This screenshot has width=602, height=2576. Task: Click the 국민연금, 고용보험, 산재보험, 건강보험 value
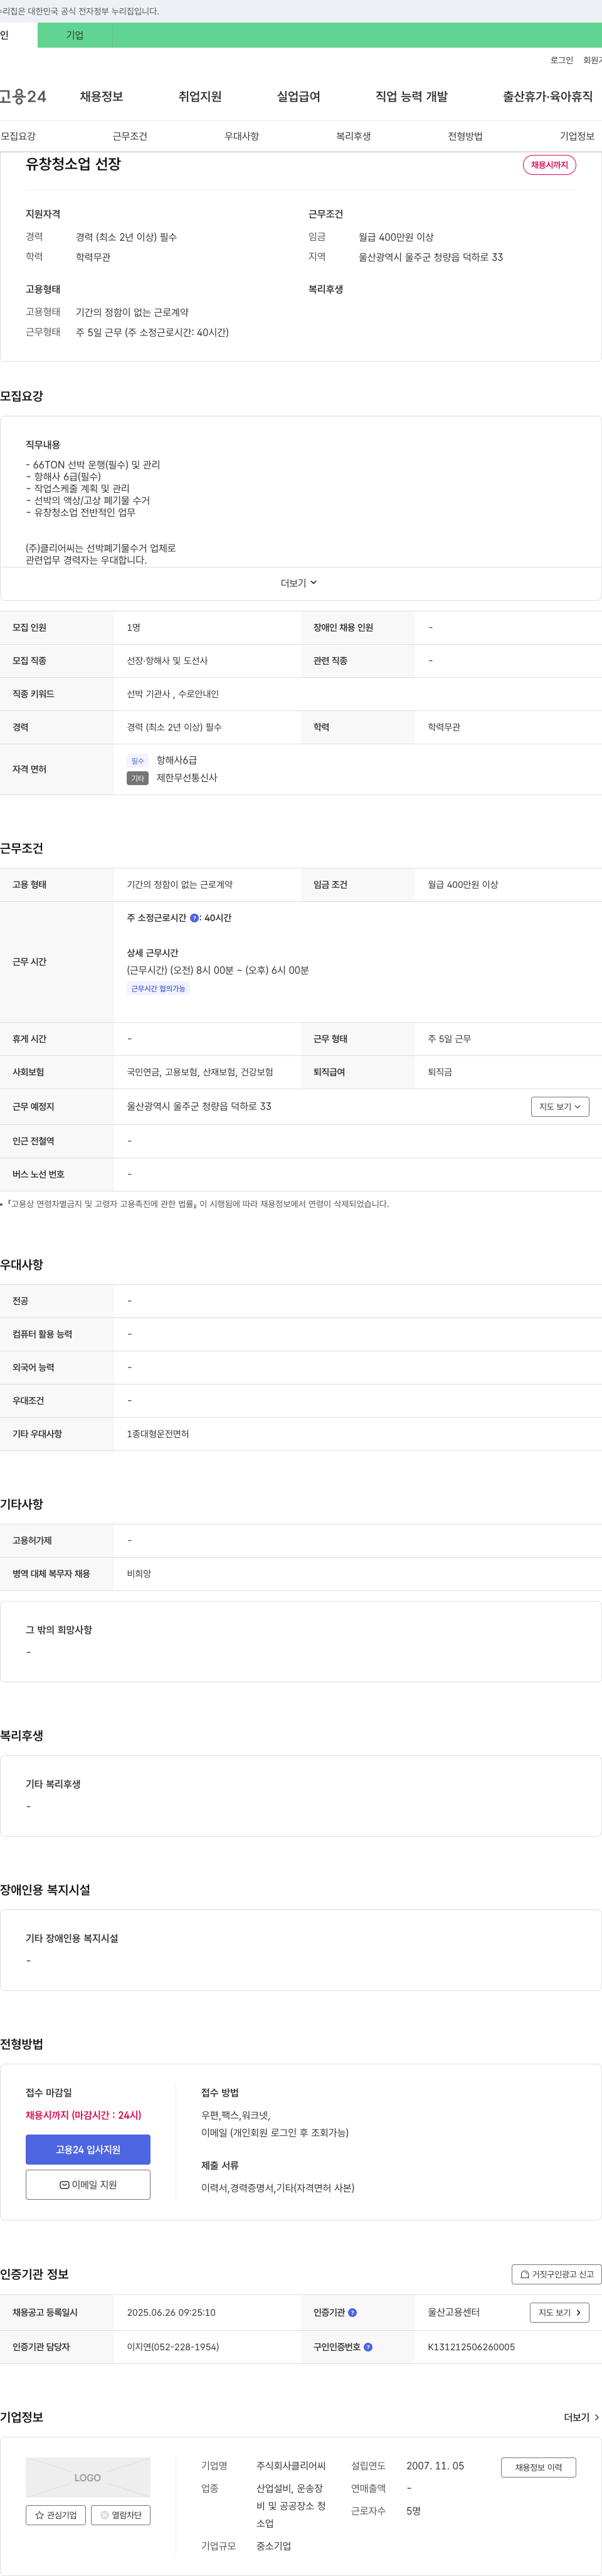200,1072
